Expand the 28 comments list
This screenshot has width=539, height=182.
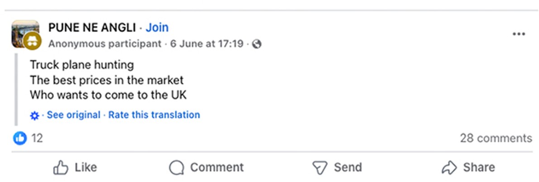pos(496,138)
